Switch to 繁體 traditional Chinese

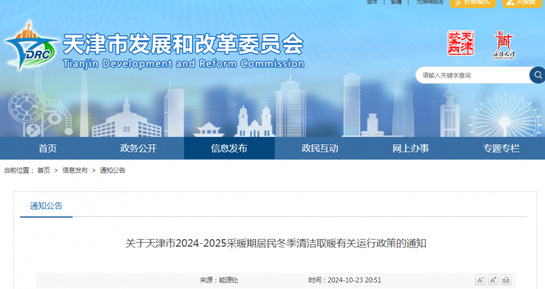[x=396, y=2]
